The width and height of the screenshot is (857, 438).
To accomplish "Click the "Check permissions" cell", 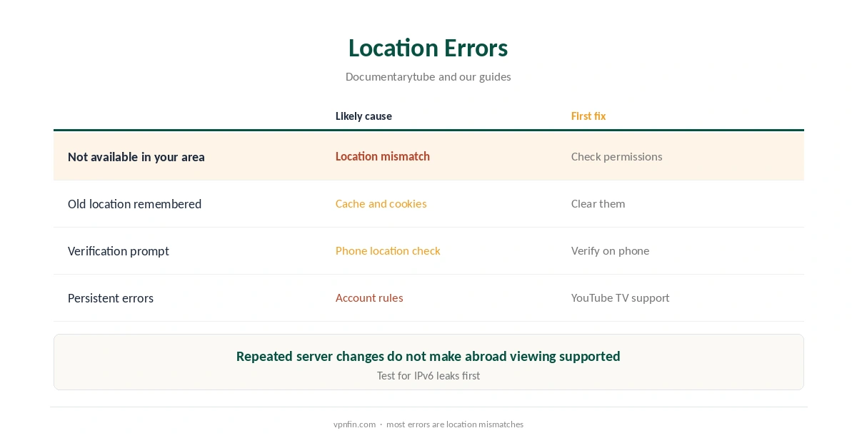I will coord(617,156).
